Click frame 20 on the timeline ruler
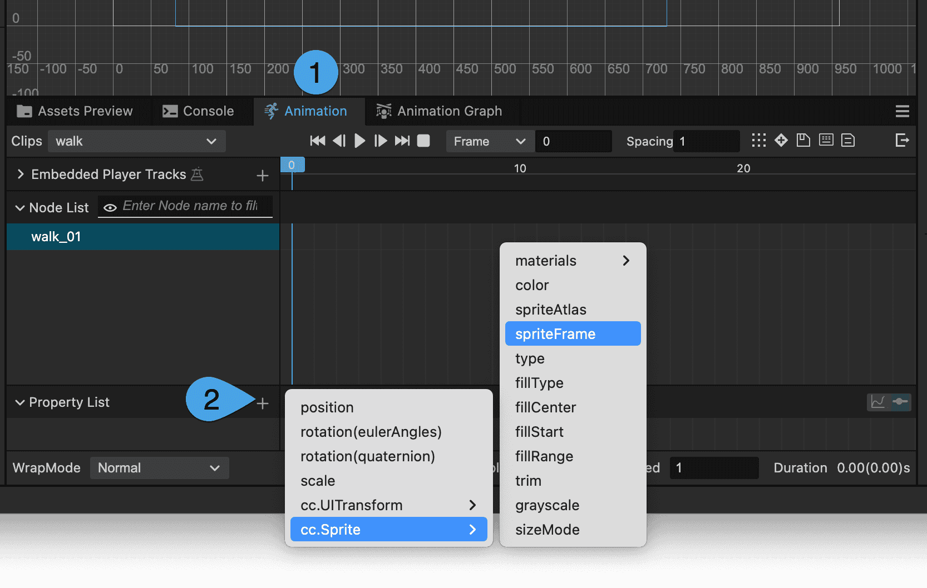 [x=743, y=168]
